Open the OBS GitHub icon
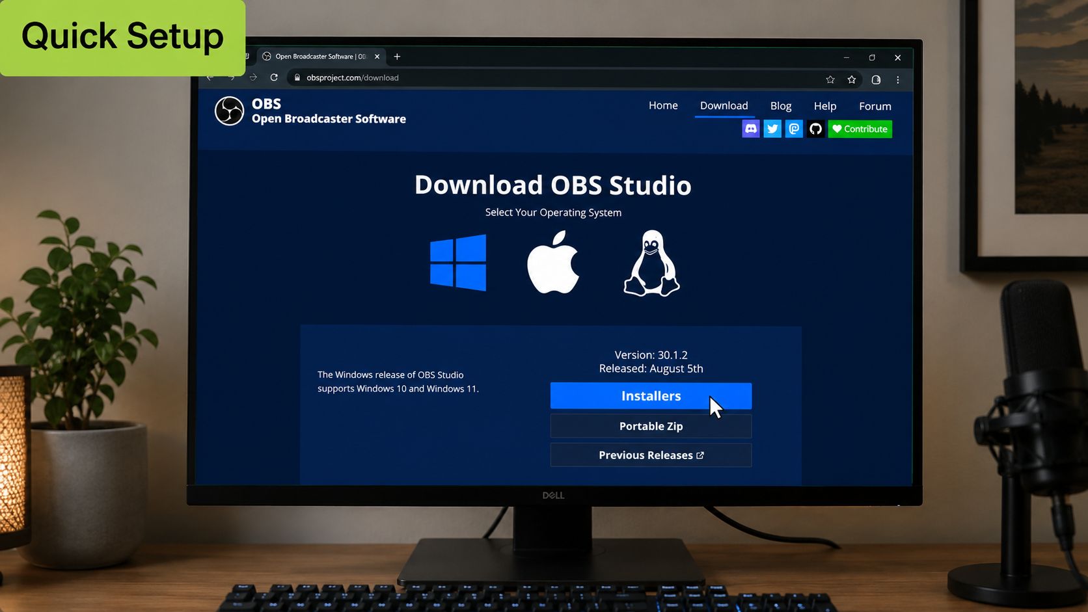Screen dimensions: 1088x612 click(x=815, y=129)
